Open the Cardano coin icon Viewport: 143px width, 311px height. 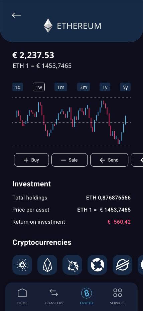pyautogui.click(x=22, y=265)
